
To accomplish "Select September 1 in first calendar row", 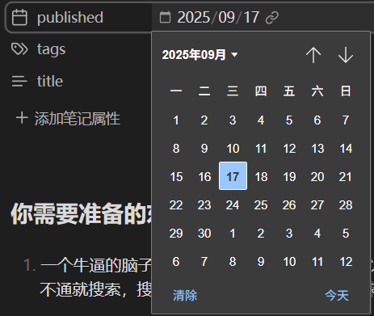I will click(176, 120).
